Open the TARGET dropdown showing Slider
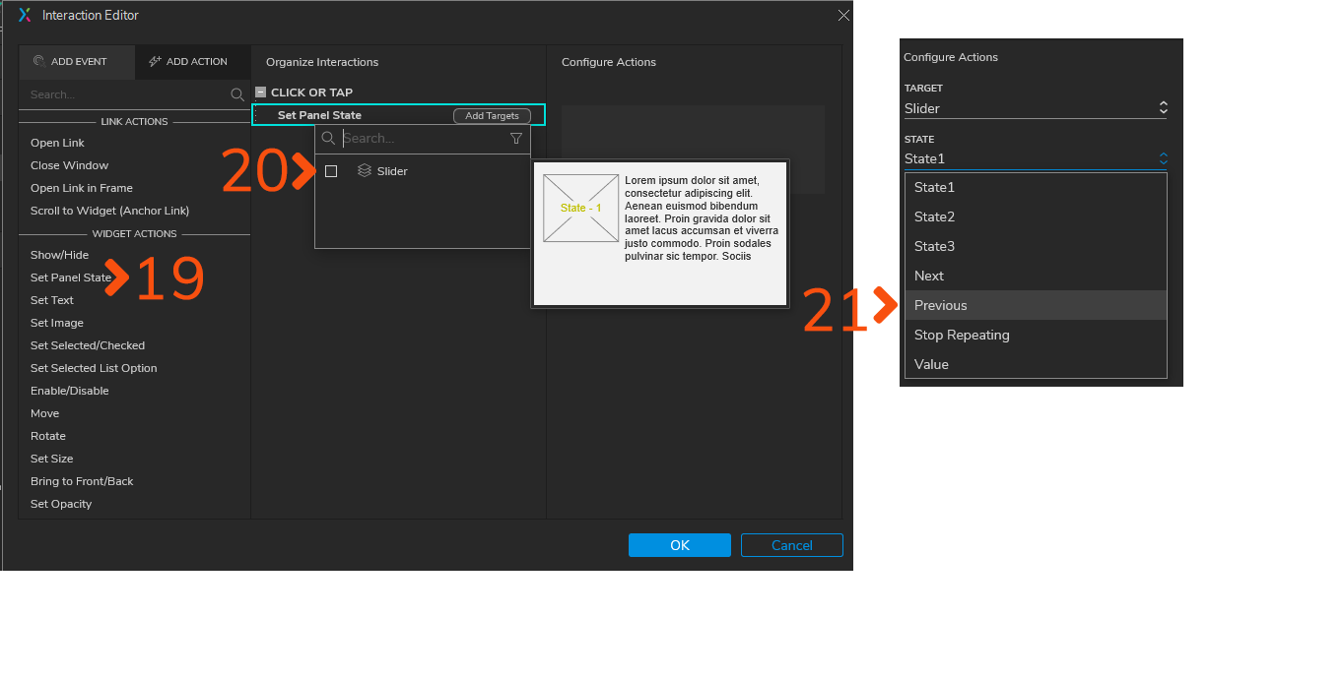This screenshot has width=1343, height=678. [x=1035, y=108]
